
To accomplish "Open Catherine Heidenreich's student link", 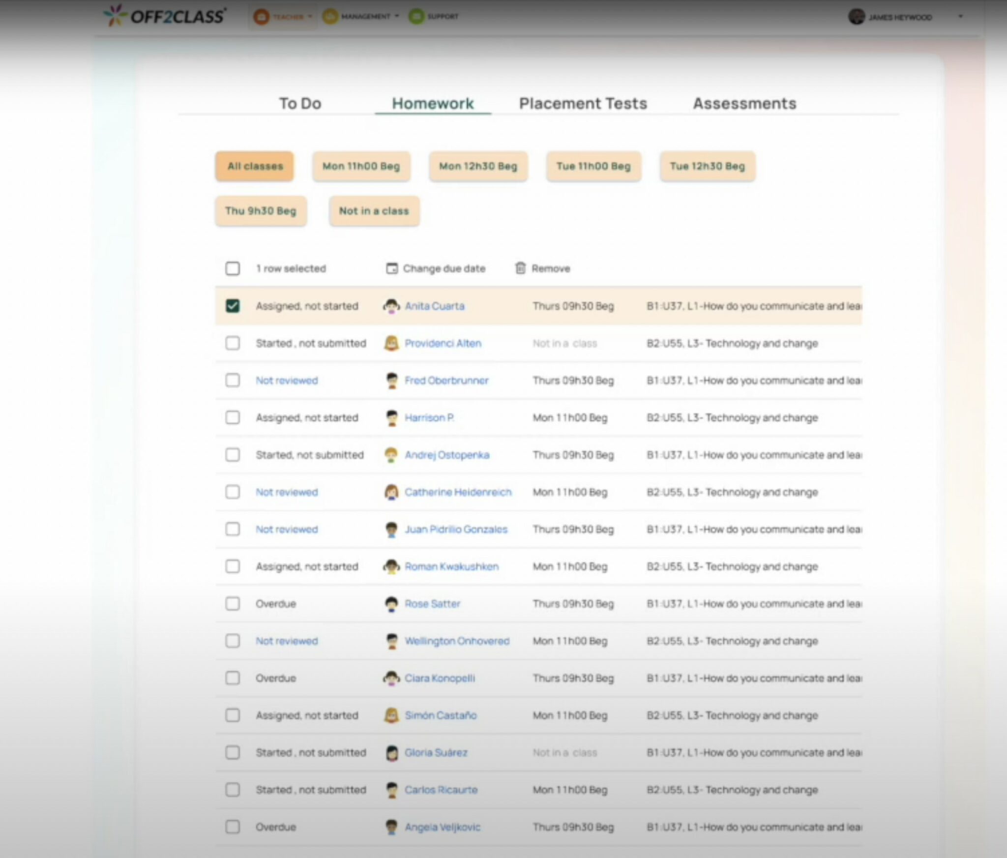I will 458,492.
